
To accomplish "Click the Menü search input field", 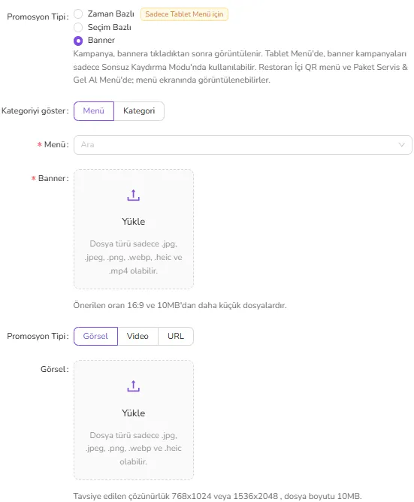I will pos(243,145).
